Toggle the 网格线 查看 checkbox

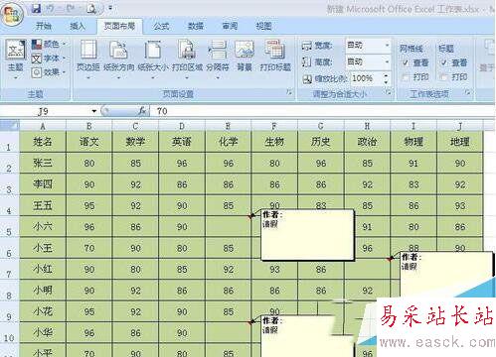[x=406, y=62]
